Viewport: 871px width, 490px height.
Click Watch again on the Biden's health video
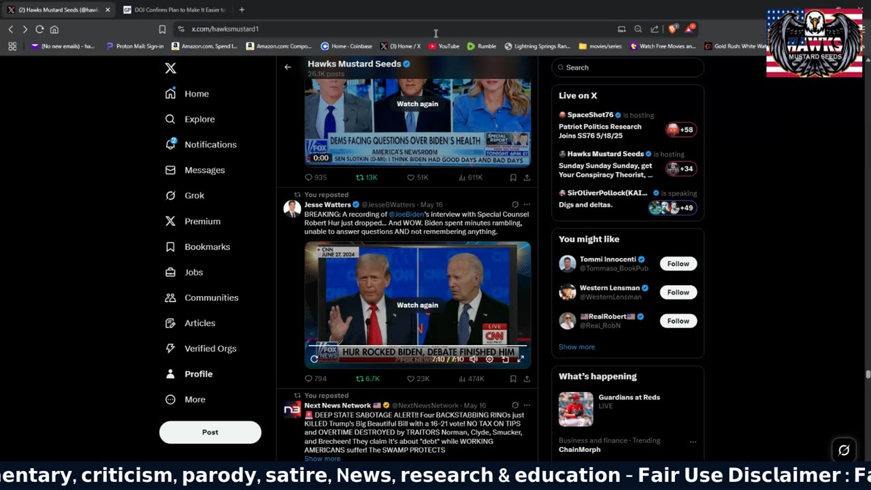coord(417,103)
